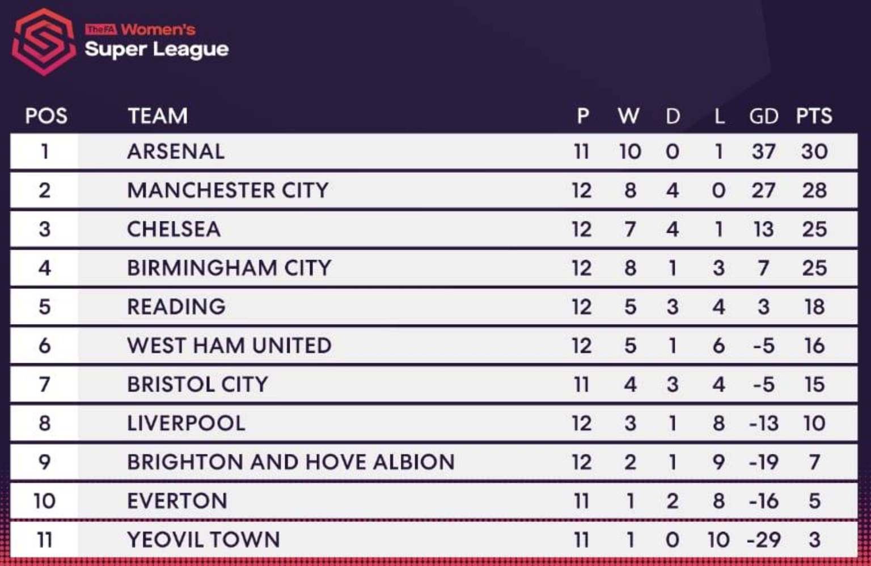Click the PTS column header
Viewport: 871px width, 566px height.
[814, 116]
